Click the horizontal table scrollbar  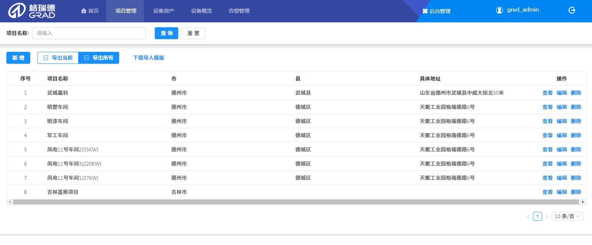pyautogui.click(x=295, y=202)
